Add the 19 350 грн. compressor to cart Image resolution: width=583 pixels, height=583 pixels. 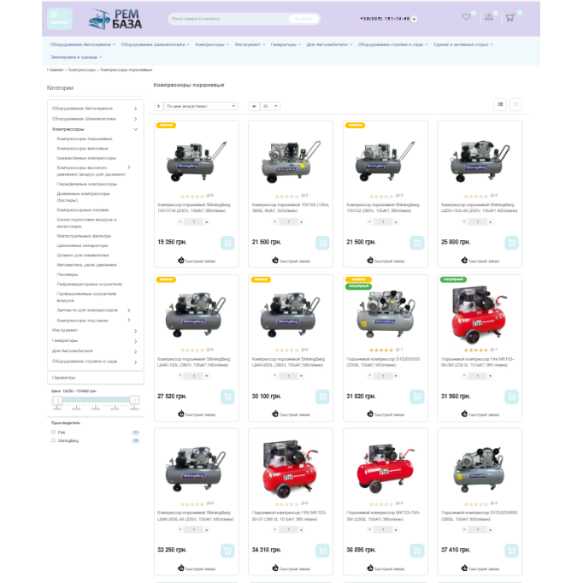(227, 242)
